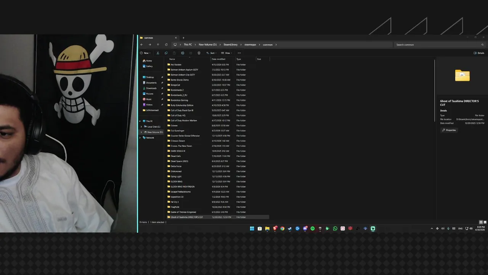Open WhatsApp from the taskbar
The width and height of the screenshot is (488, 275).
[335, 228]
